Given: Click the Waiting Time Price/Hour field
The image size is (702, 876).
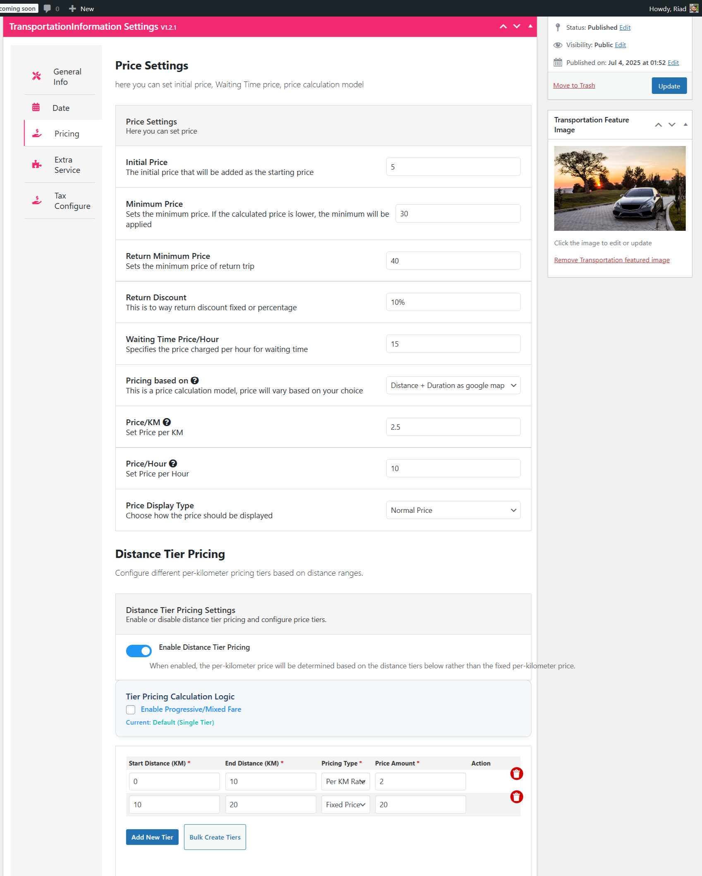Looking at the screenshot, I should pyautogui.click(x=453, y=344).
